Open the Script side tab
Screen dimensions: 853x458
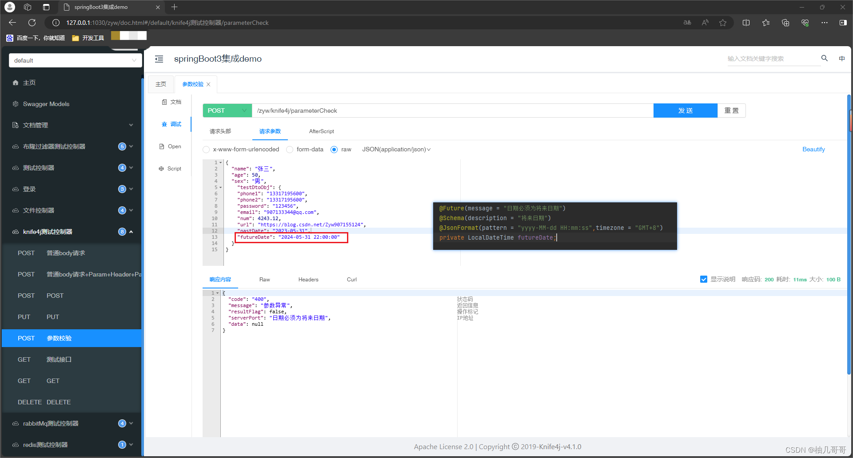(171, 169)
